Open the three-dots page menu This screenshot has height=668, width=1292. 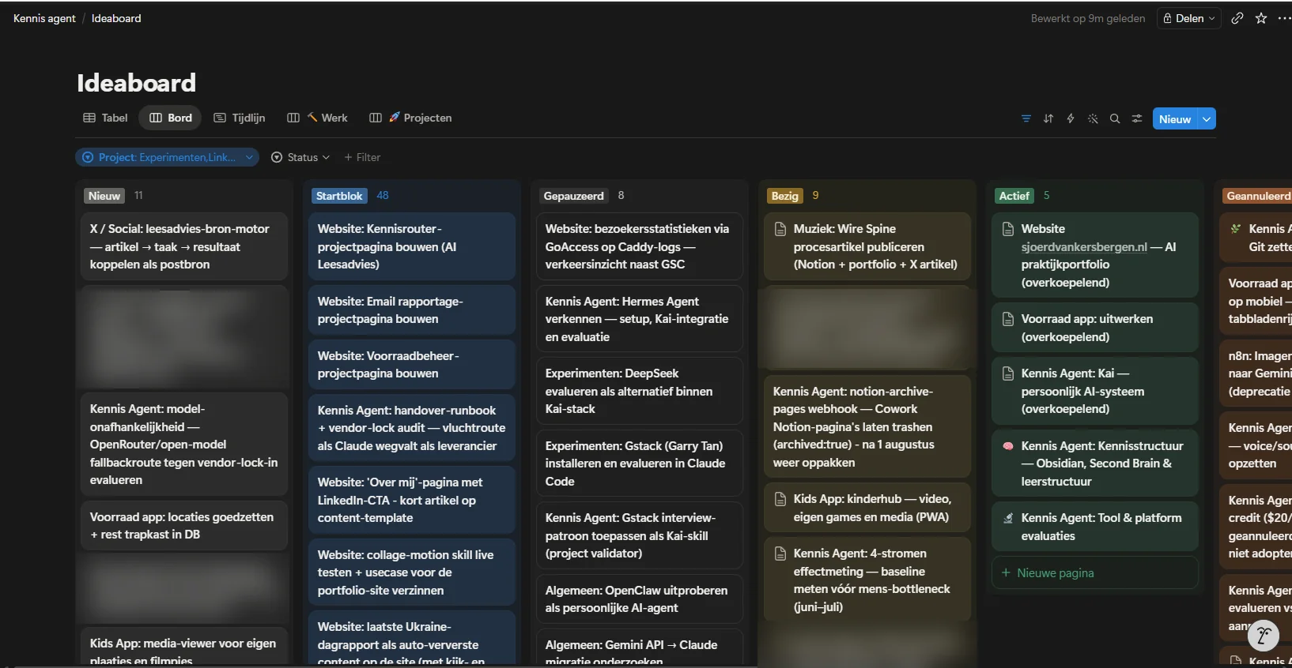tap(1284, 18)
